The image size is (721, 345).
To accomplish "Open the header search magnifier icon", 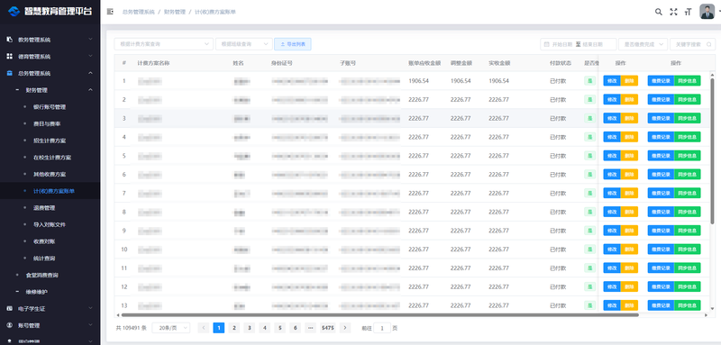I will click(x=659, y=12).
